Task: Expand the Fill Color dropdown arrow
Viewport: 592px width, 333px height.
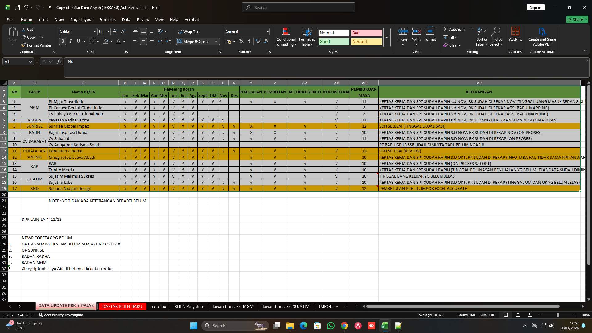Action: (112, 41)
